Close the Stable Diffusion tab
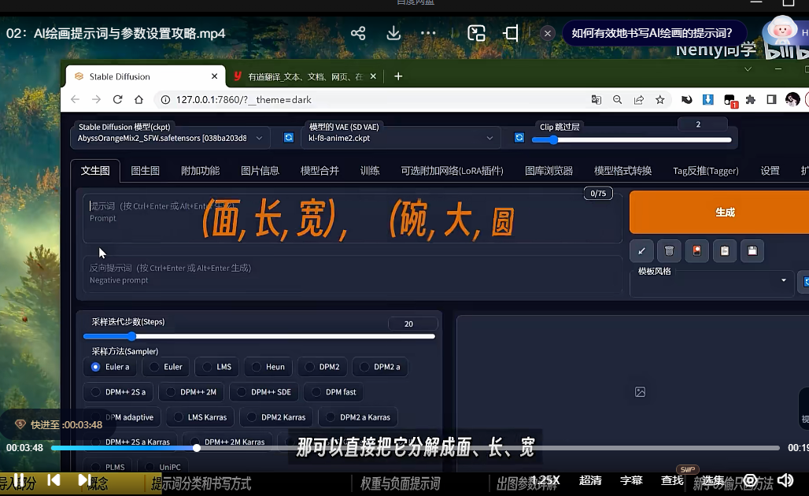Screen dimensions: 809x496 click(x=215, y=76)
